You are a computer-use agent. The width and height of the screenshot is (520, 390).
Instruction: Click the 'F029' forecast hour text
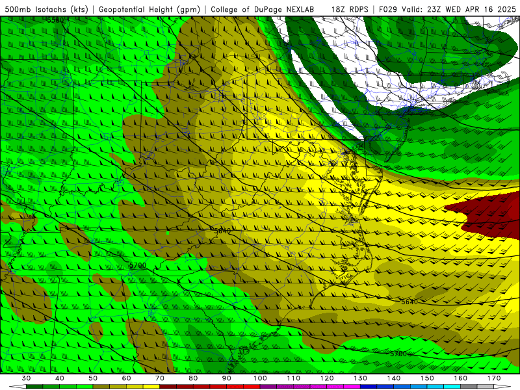[389, 10]
